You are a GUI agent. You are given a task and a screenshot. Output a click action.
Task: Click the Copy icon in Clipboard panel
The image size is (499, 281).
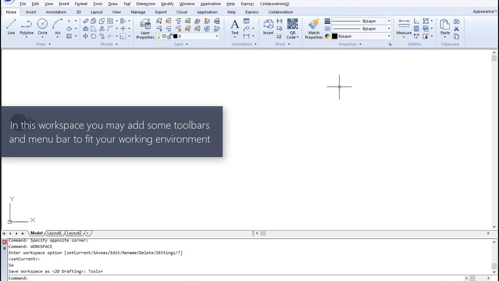coord(457,36)
